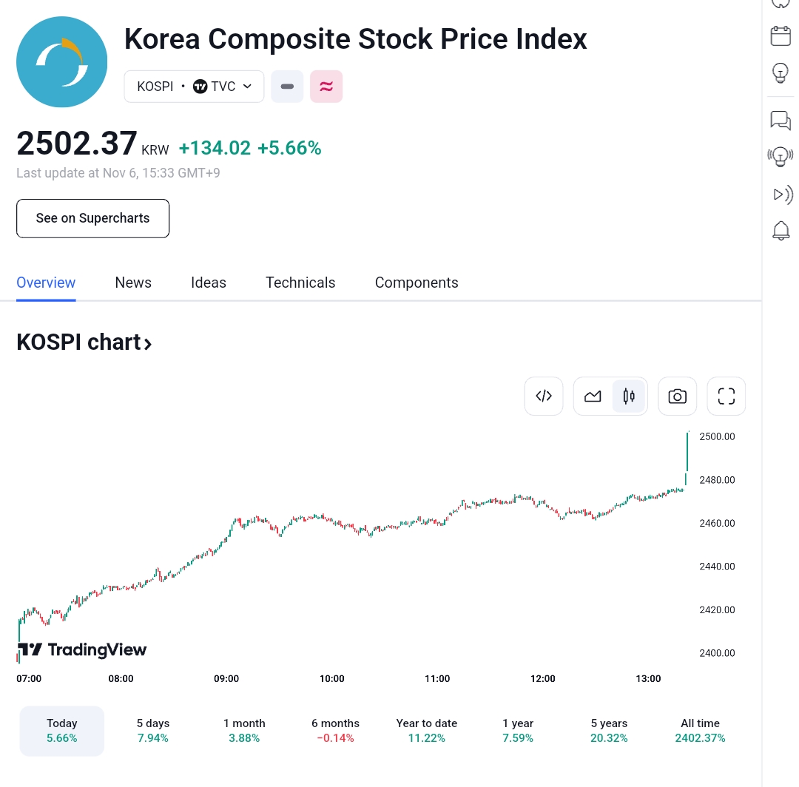799x787 pixels.
Task: Click the tall last green candle on chart
Action: pyautogui.click(x=687, y=451)
